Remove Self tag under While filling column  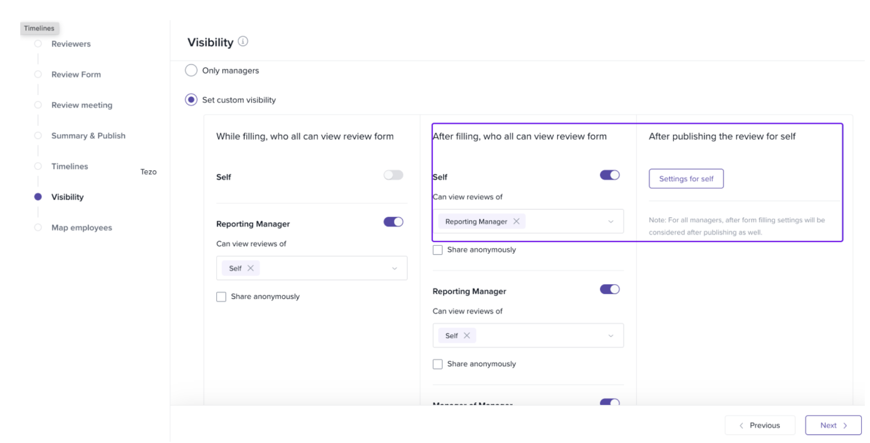[250, 268]
